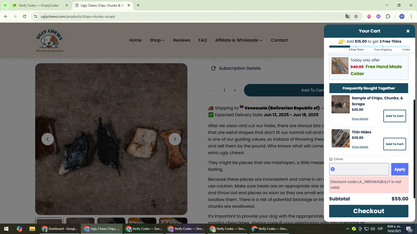Open the Chrome three-dot menu

[411, 17]
